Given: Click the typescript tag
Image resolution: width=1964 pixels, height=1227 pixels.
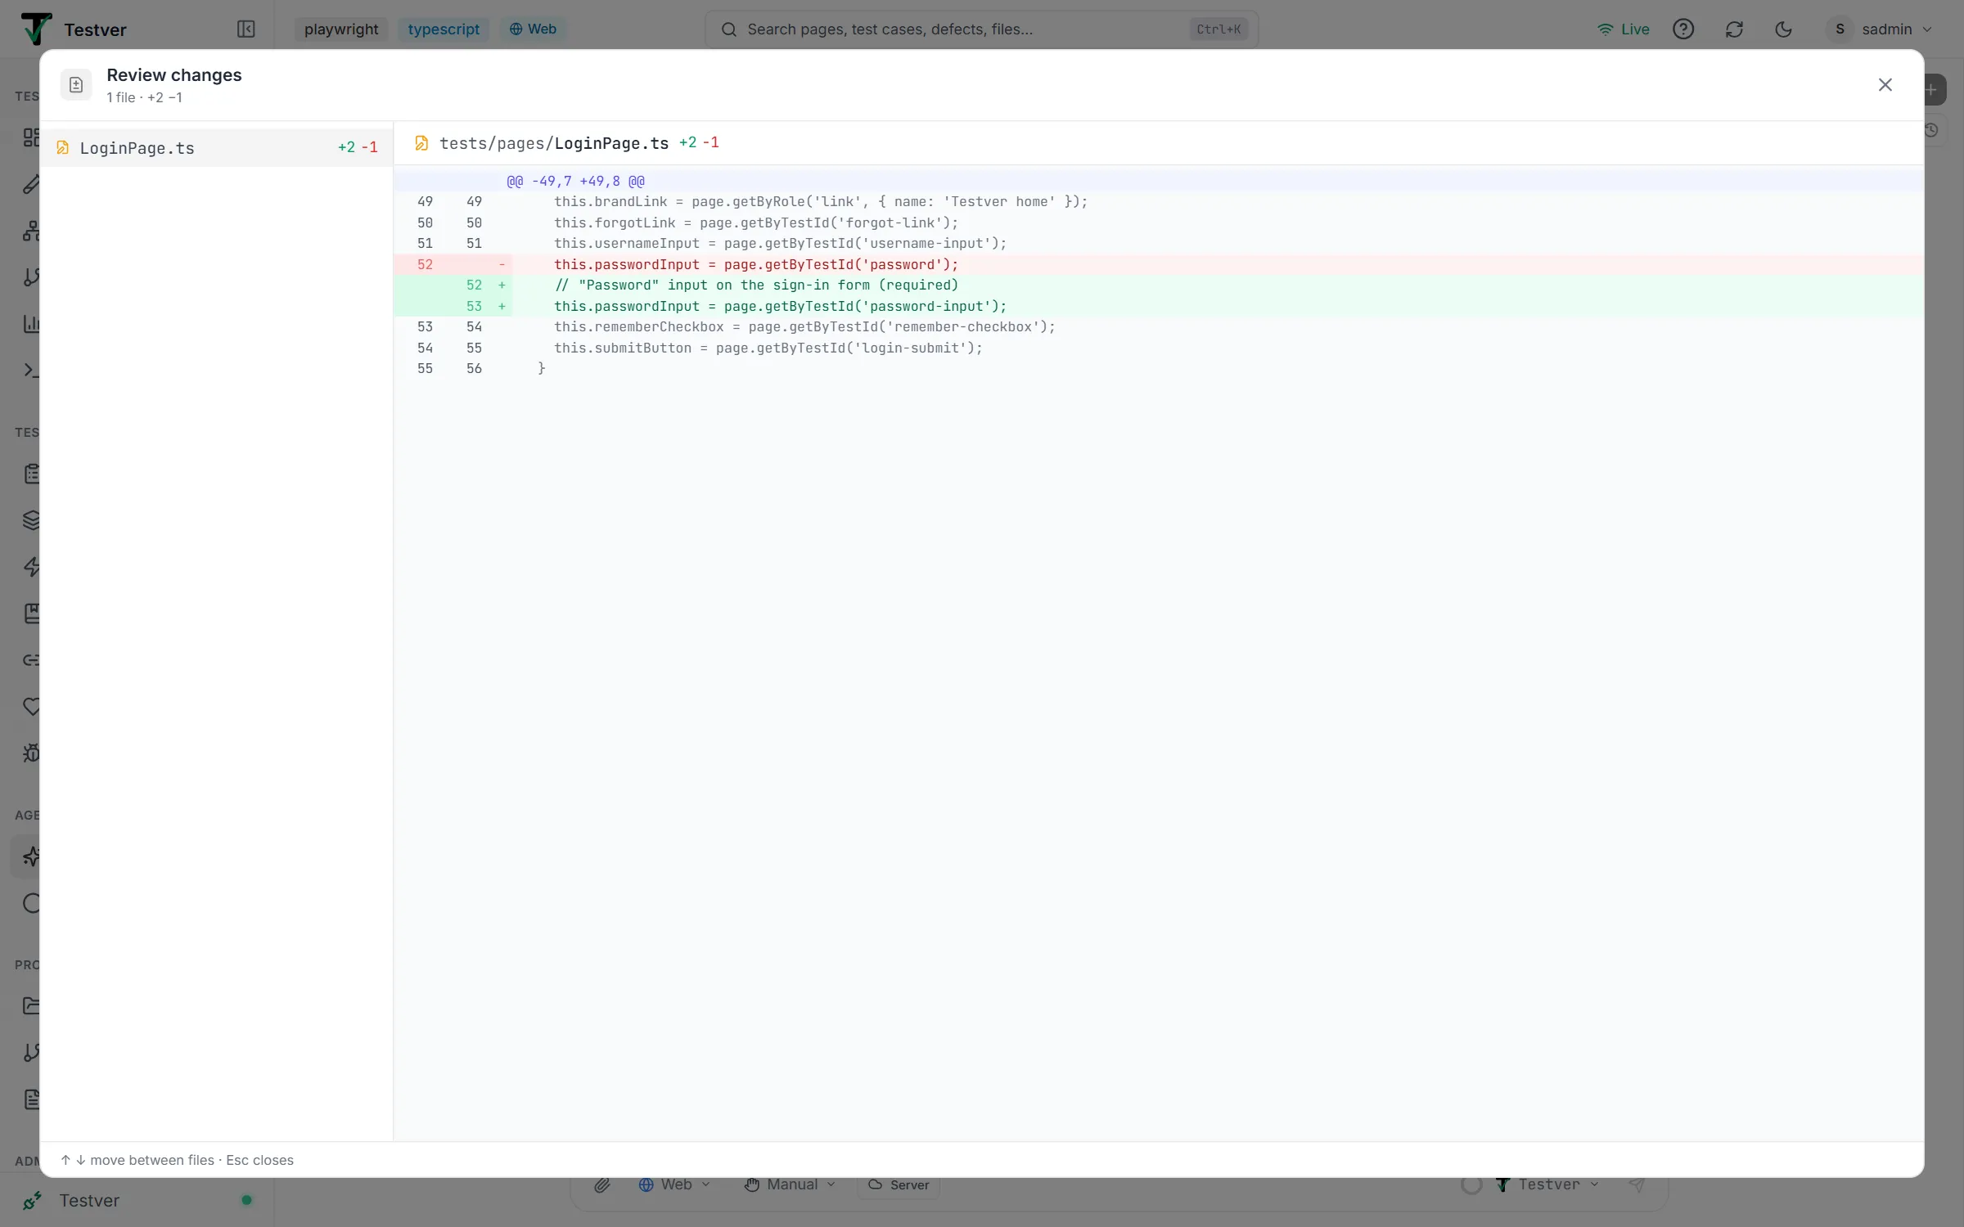Looking at the screenshot, I should tap(444, 29).
